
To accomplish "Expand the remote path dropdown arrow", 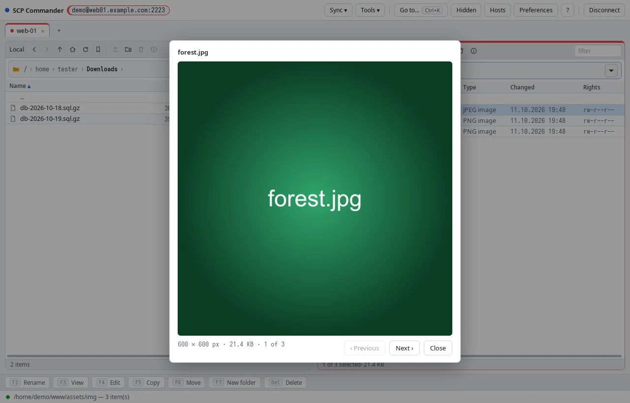I will [611, 71].
